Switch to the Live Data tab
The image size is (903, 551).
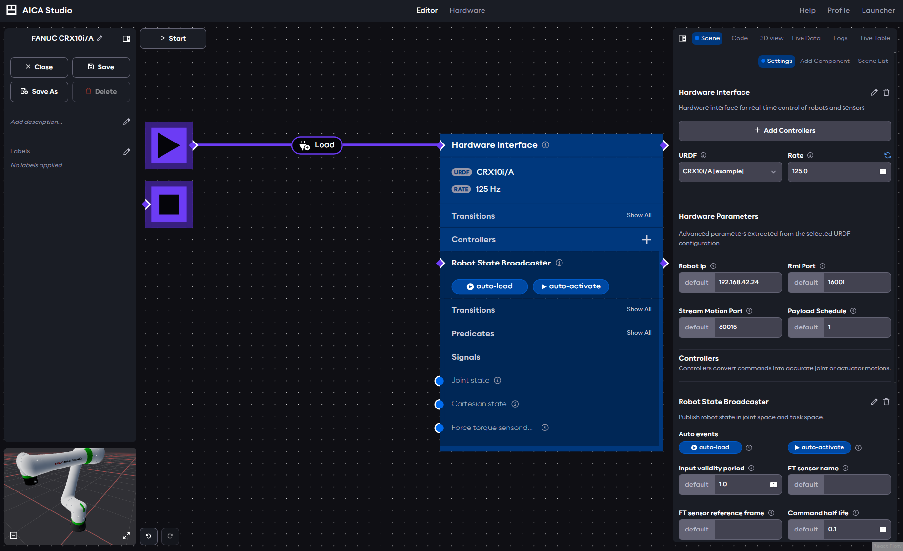[805, 38]
